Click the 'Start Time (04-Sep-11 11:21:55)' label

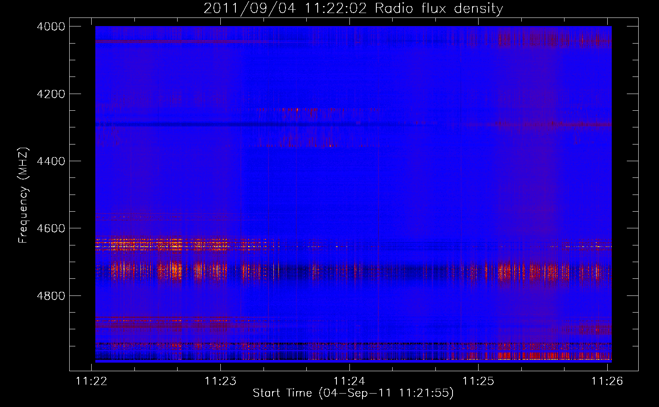(353, 393)
